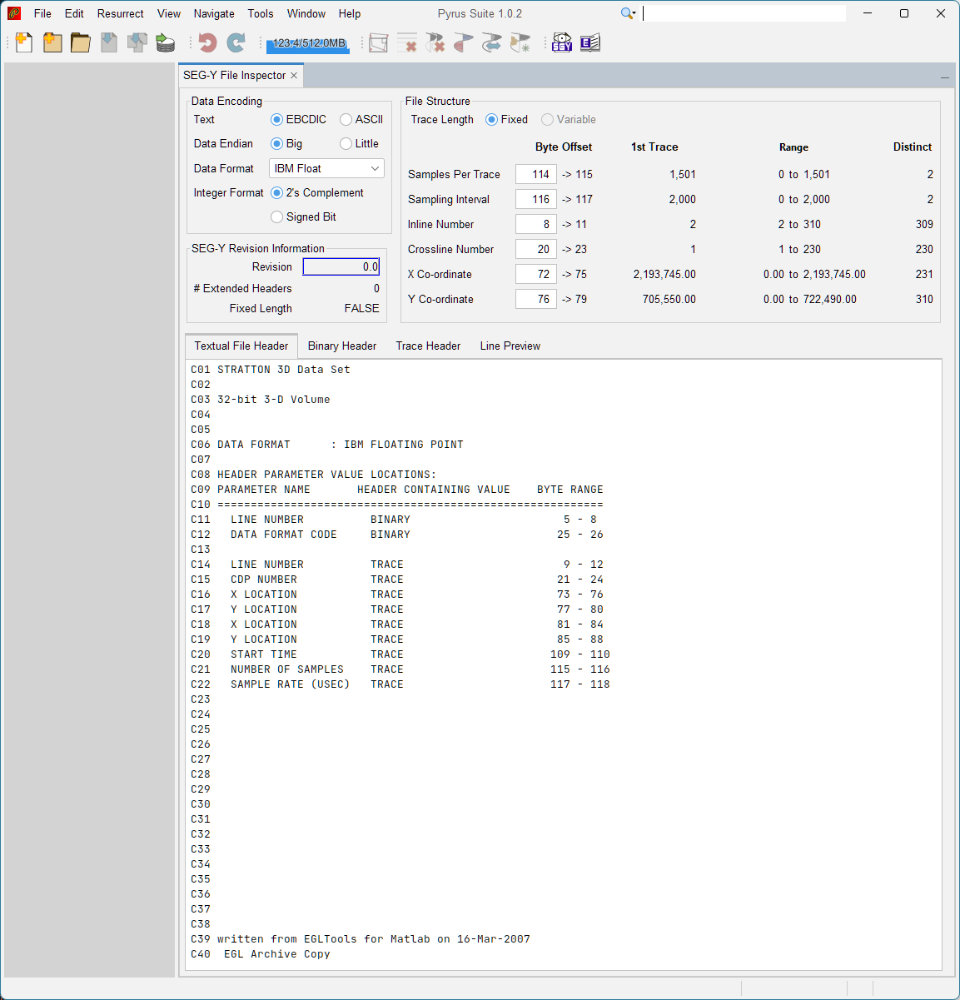
Task: Click the new file toolbar icon
Action: tap(24, 42)
